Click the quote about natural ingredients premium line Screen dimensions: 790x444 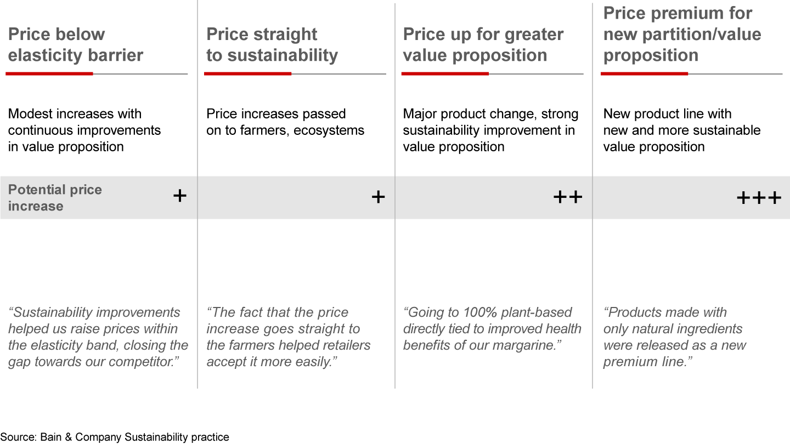(x=674, y=337)
